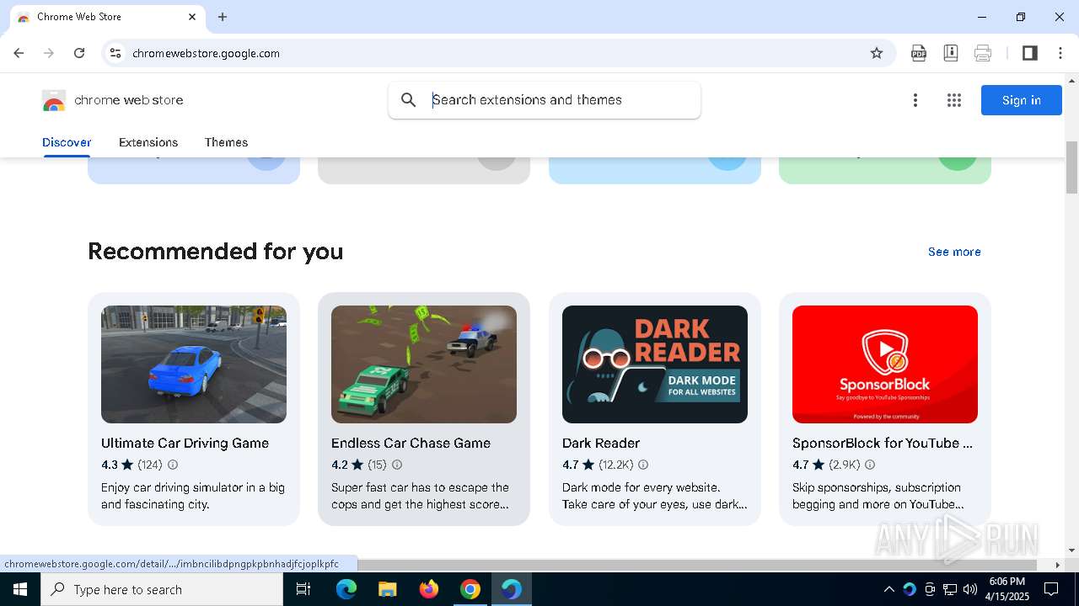This screenshot has width=1079, height=606.
Task: Click the horizontal scrollbar right arrow
Action: (1058, 565)
